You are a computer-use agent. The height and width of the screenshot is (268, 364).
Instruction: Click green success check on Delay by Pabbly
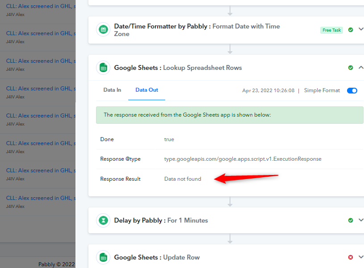pyautogui.click(x=351, y=220)
